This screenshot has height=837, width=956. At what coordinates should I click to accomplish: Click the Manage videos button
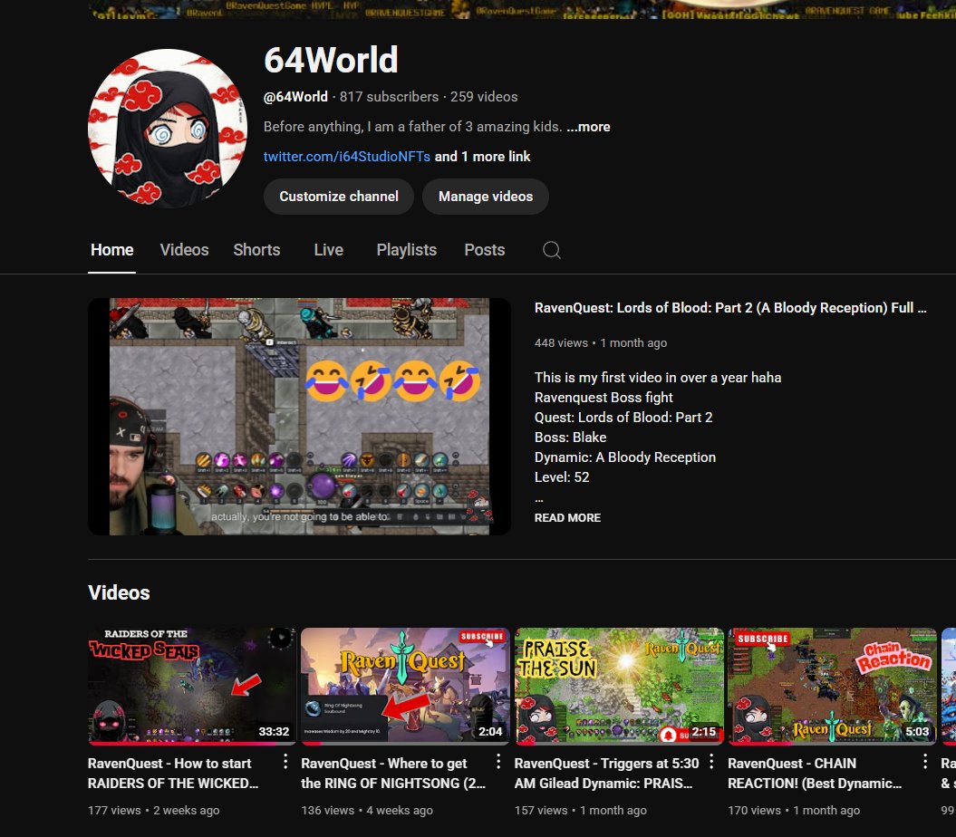486,197
